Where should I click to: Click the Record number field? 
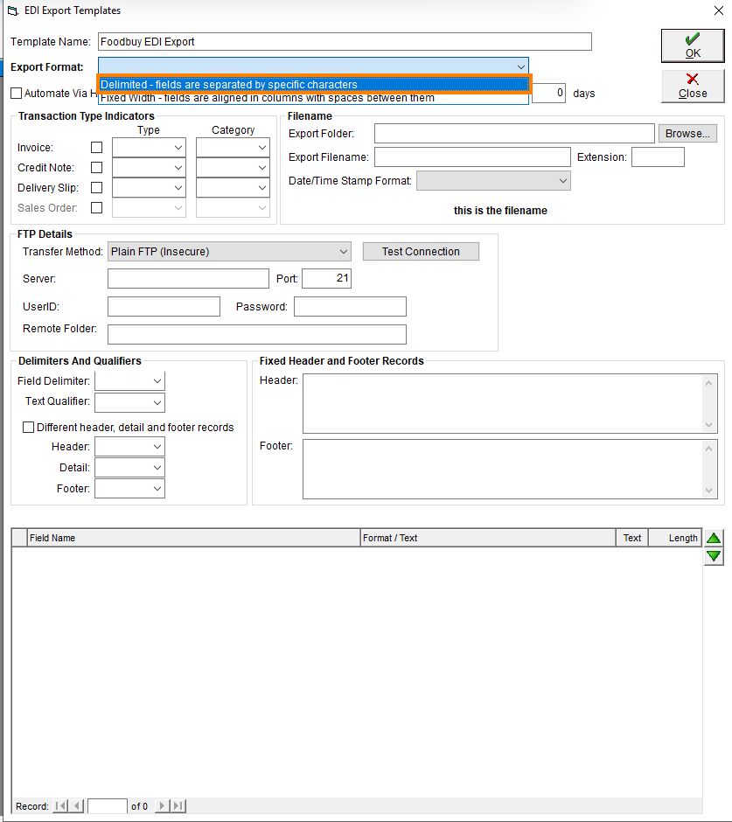[x=108, y=805]
